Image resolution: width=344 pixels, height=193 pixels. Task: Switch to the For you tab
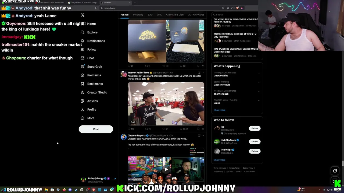coord(124,14)
